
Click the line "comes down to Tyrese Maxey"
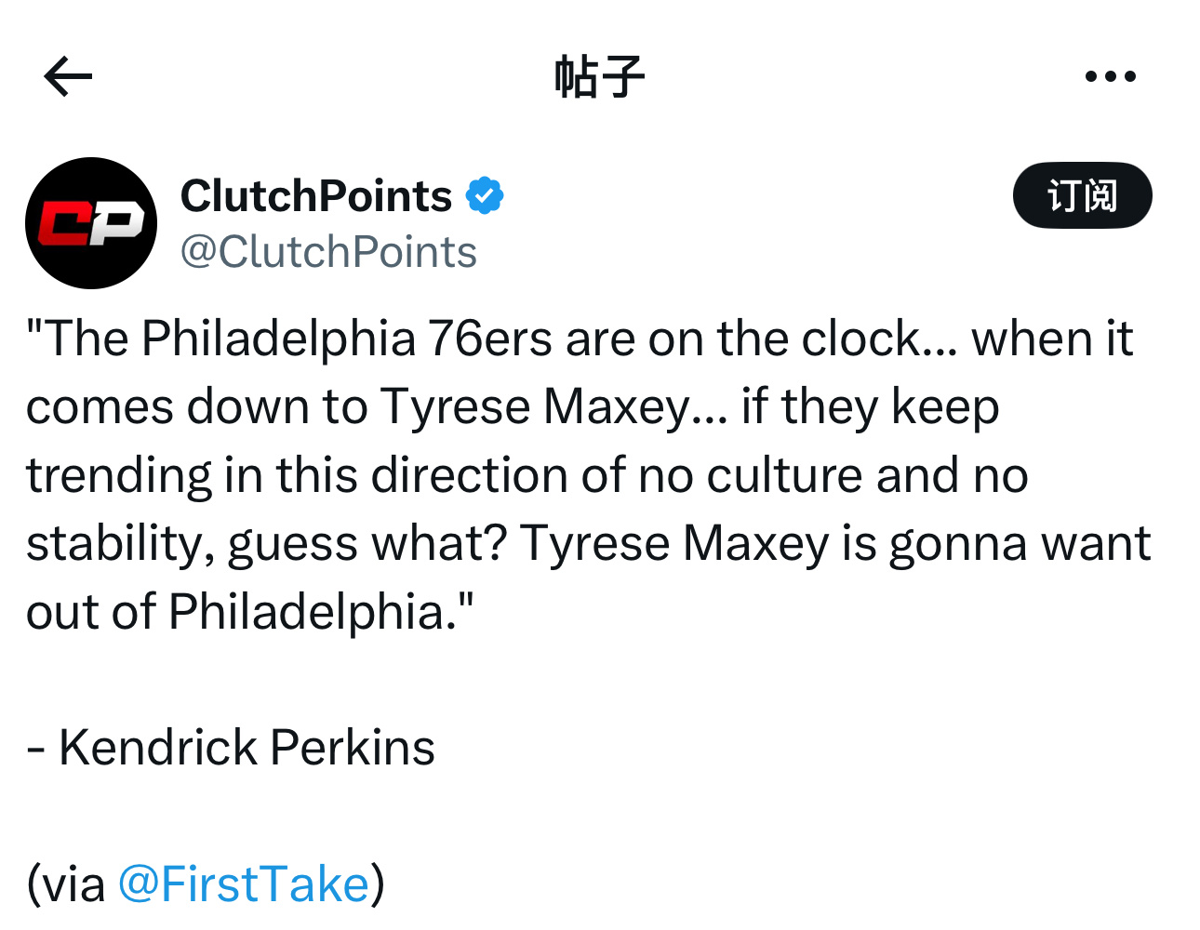coord(513,407)
